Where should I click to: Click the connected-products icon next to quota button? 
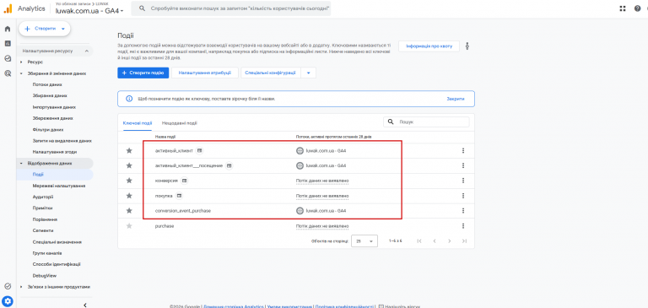(x=467, y=46)
